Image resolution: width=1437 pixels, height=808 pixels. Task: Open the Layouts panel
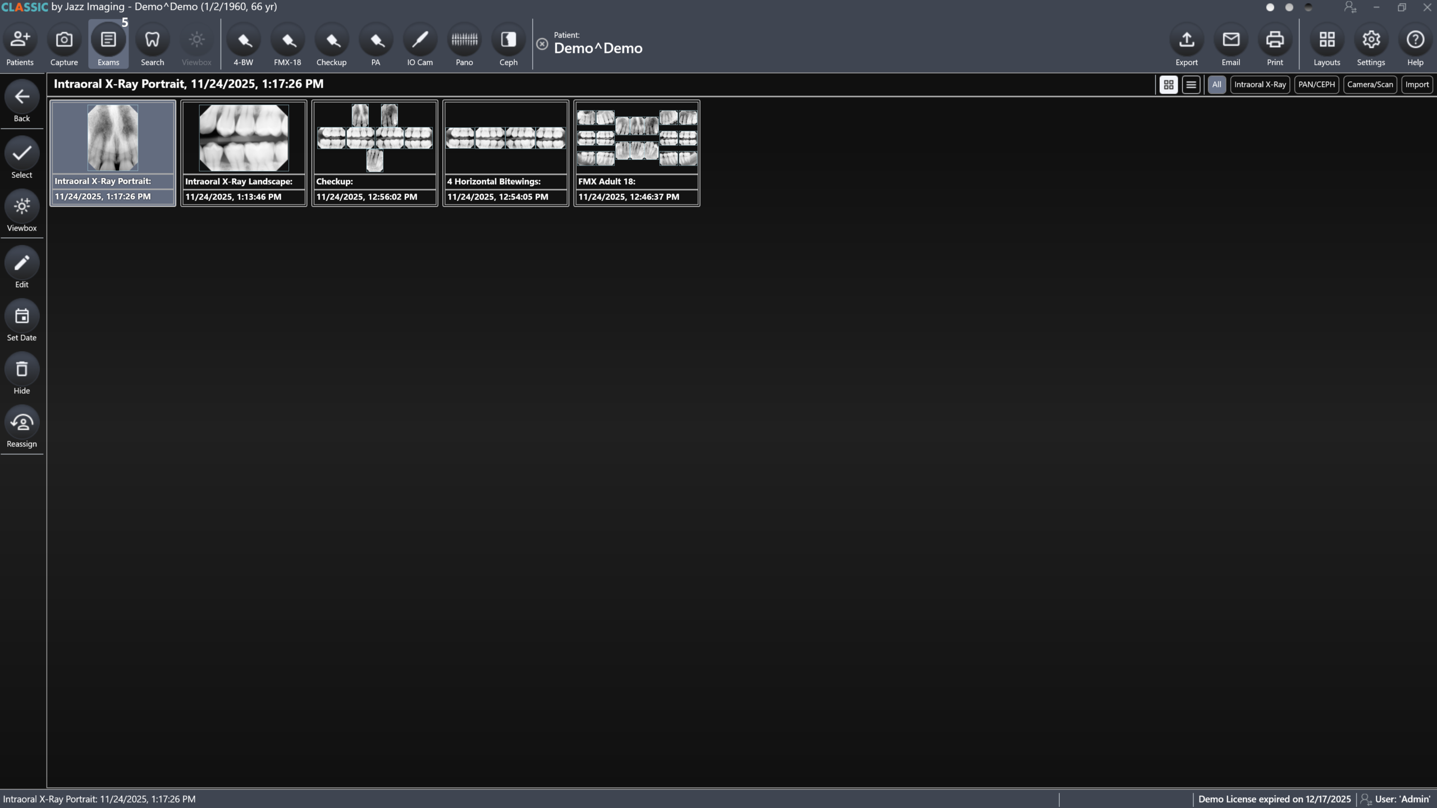coord(1326,40)
